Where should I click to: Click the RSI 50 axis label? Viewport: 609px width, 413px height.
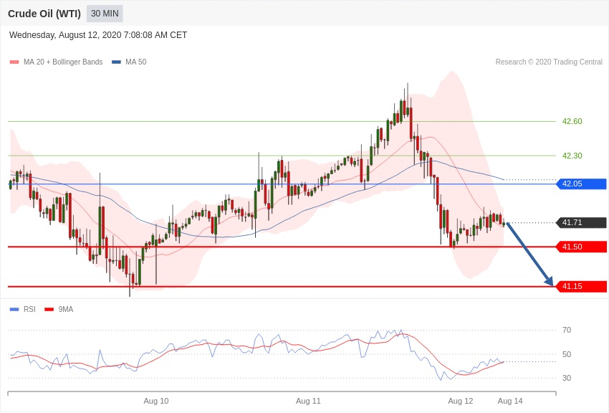click(567, 354)
